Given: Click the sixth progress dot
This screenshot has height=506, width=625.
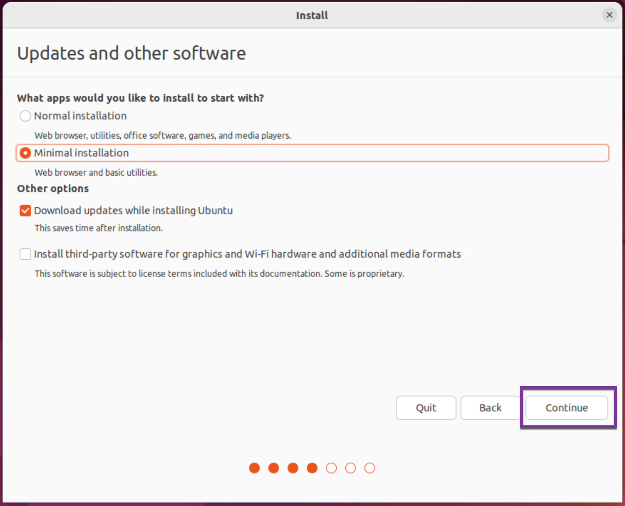Looking at the screenshot, I should (350, 468).
